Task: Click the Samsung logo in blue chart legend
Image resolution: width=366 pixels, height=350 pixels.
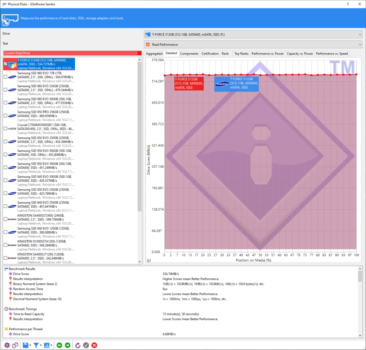Action: pyautogui.click(x=222, y=84)
